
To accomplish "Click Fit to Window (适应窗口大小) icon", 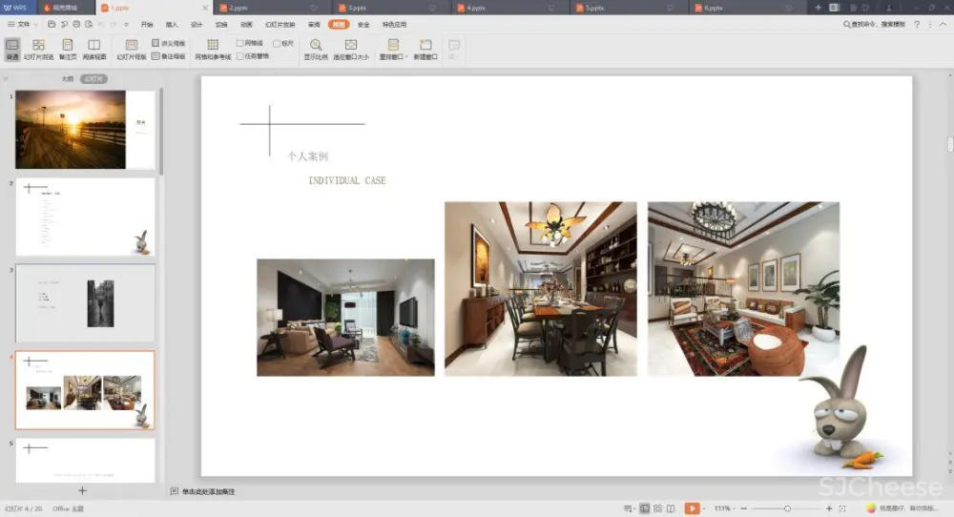I will click(x=351, y=45).
